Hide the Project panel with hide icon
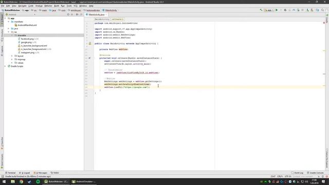The width and height of the screenshot is (329, 185). [x=81, y=14]
